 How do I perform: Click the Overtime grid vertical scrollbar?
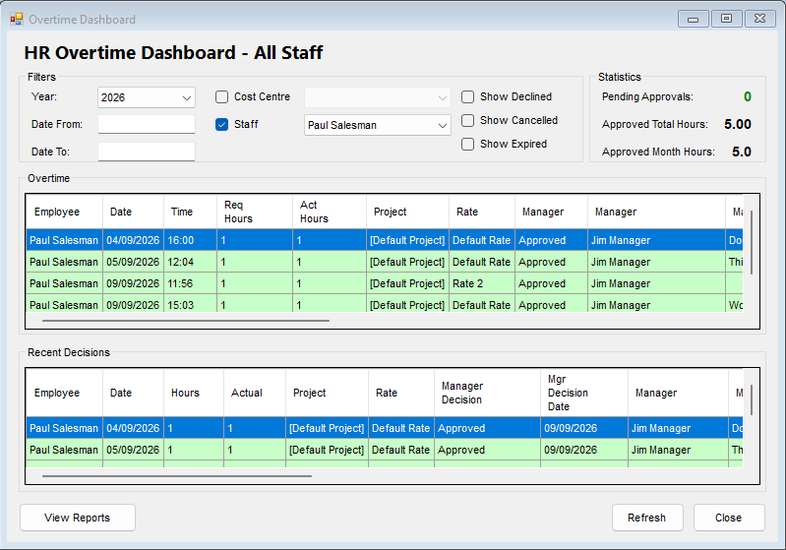pyautogui.click(x=752, y=243)
